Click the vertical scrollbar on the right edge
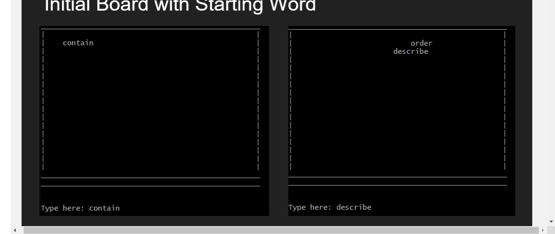 [551, 118]
